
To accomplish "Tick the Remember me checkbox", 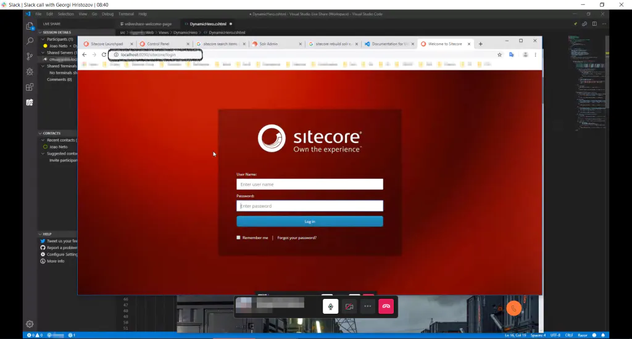I will [x=238, y=237].
